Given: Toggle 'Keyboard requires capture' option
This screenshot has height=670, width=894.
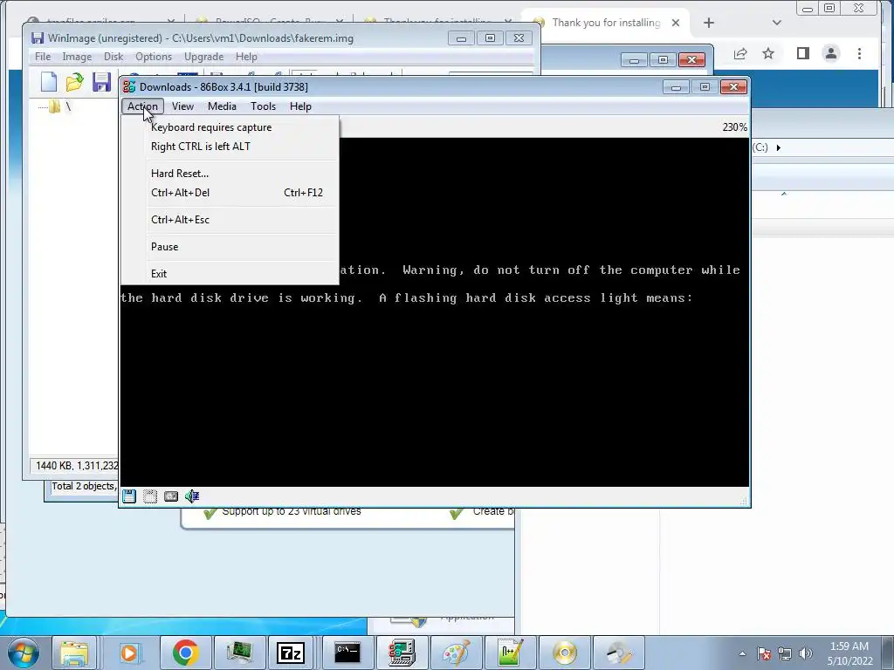Looking at the screenshot, I should click(x=230, y=127).
